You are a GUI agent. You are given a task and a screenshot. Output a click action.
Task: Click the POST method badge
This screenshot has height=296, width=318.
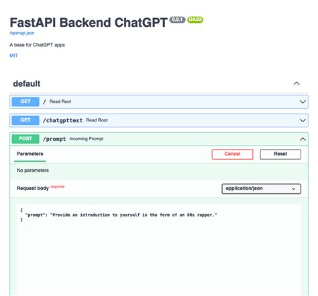tap(25, 139)
